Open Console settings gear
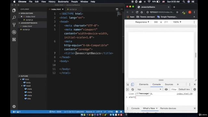Image resolution: width=208 pixels, height=117 pixels. point(195,89)
